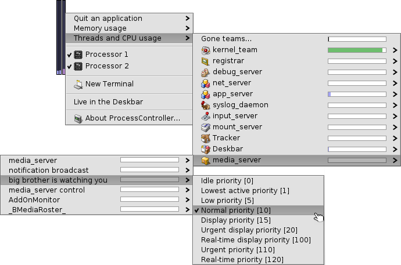The image size is (401, 265).
Task: Choose Low priority [5]
Action: (x=258, y=201)
